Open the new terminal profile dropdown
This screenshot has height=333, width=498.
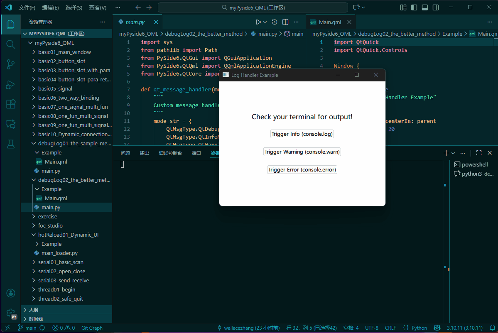point(453,153)
